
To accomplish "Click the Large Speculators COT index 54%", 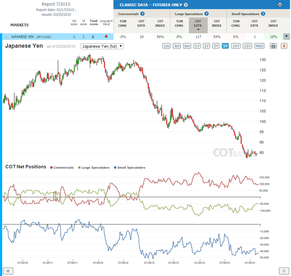I will pos(217,37).
